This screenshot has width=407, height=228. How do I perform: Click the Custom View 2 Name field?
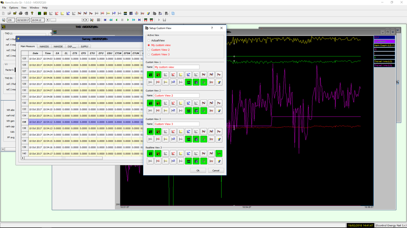click(x=176, y=95)
